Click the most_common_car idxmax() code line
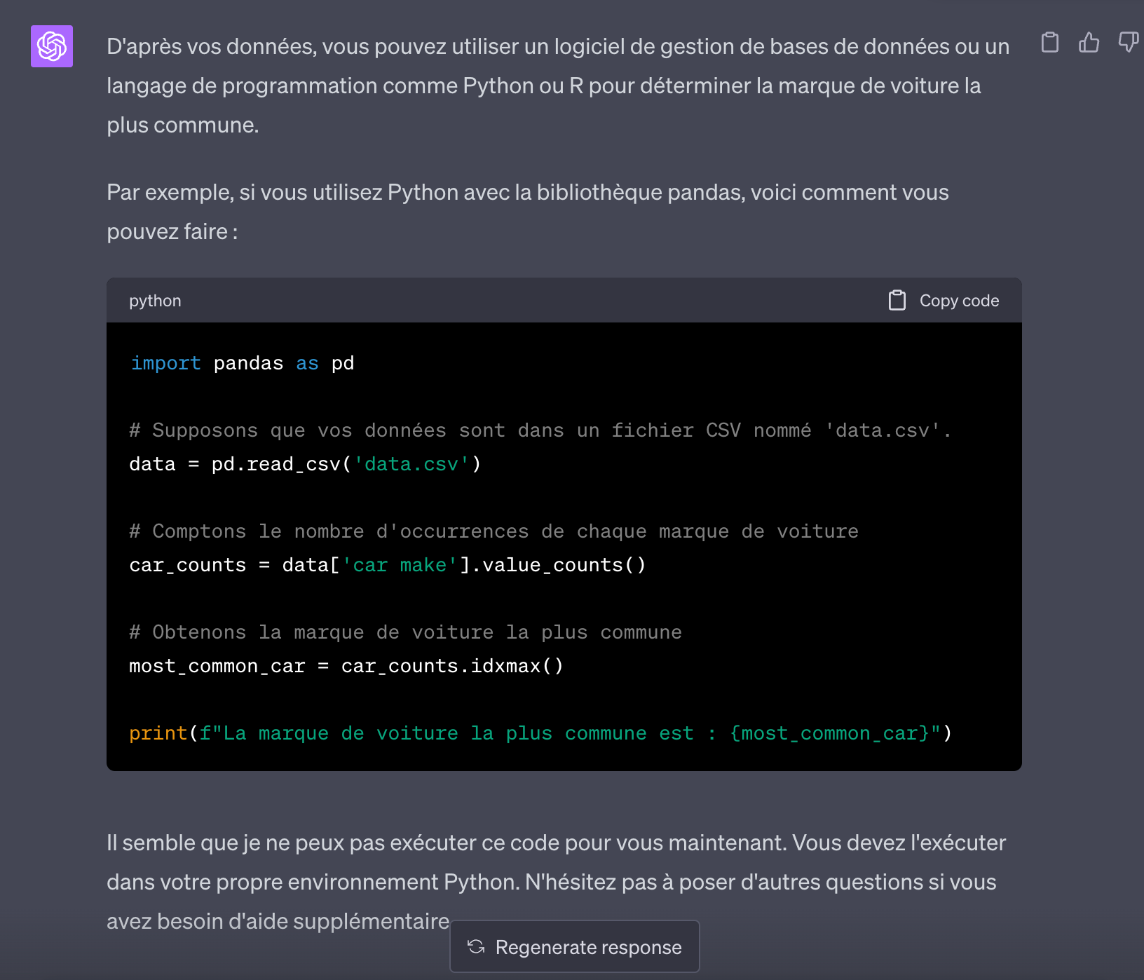Viewport: 1144px width, 980px height. click(x=346, y=666)
